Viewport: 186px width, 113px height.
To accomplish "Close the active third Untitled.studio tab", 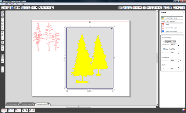I will pyautogui.click(x=48, y=104).
